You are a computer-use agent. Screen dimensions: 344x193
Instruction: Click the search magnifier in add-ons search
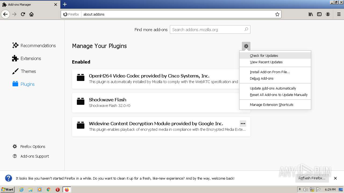[246, 29]
